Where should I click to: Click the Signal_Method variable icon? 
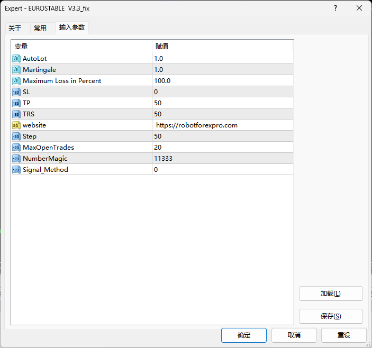tap(16, 169)
